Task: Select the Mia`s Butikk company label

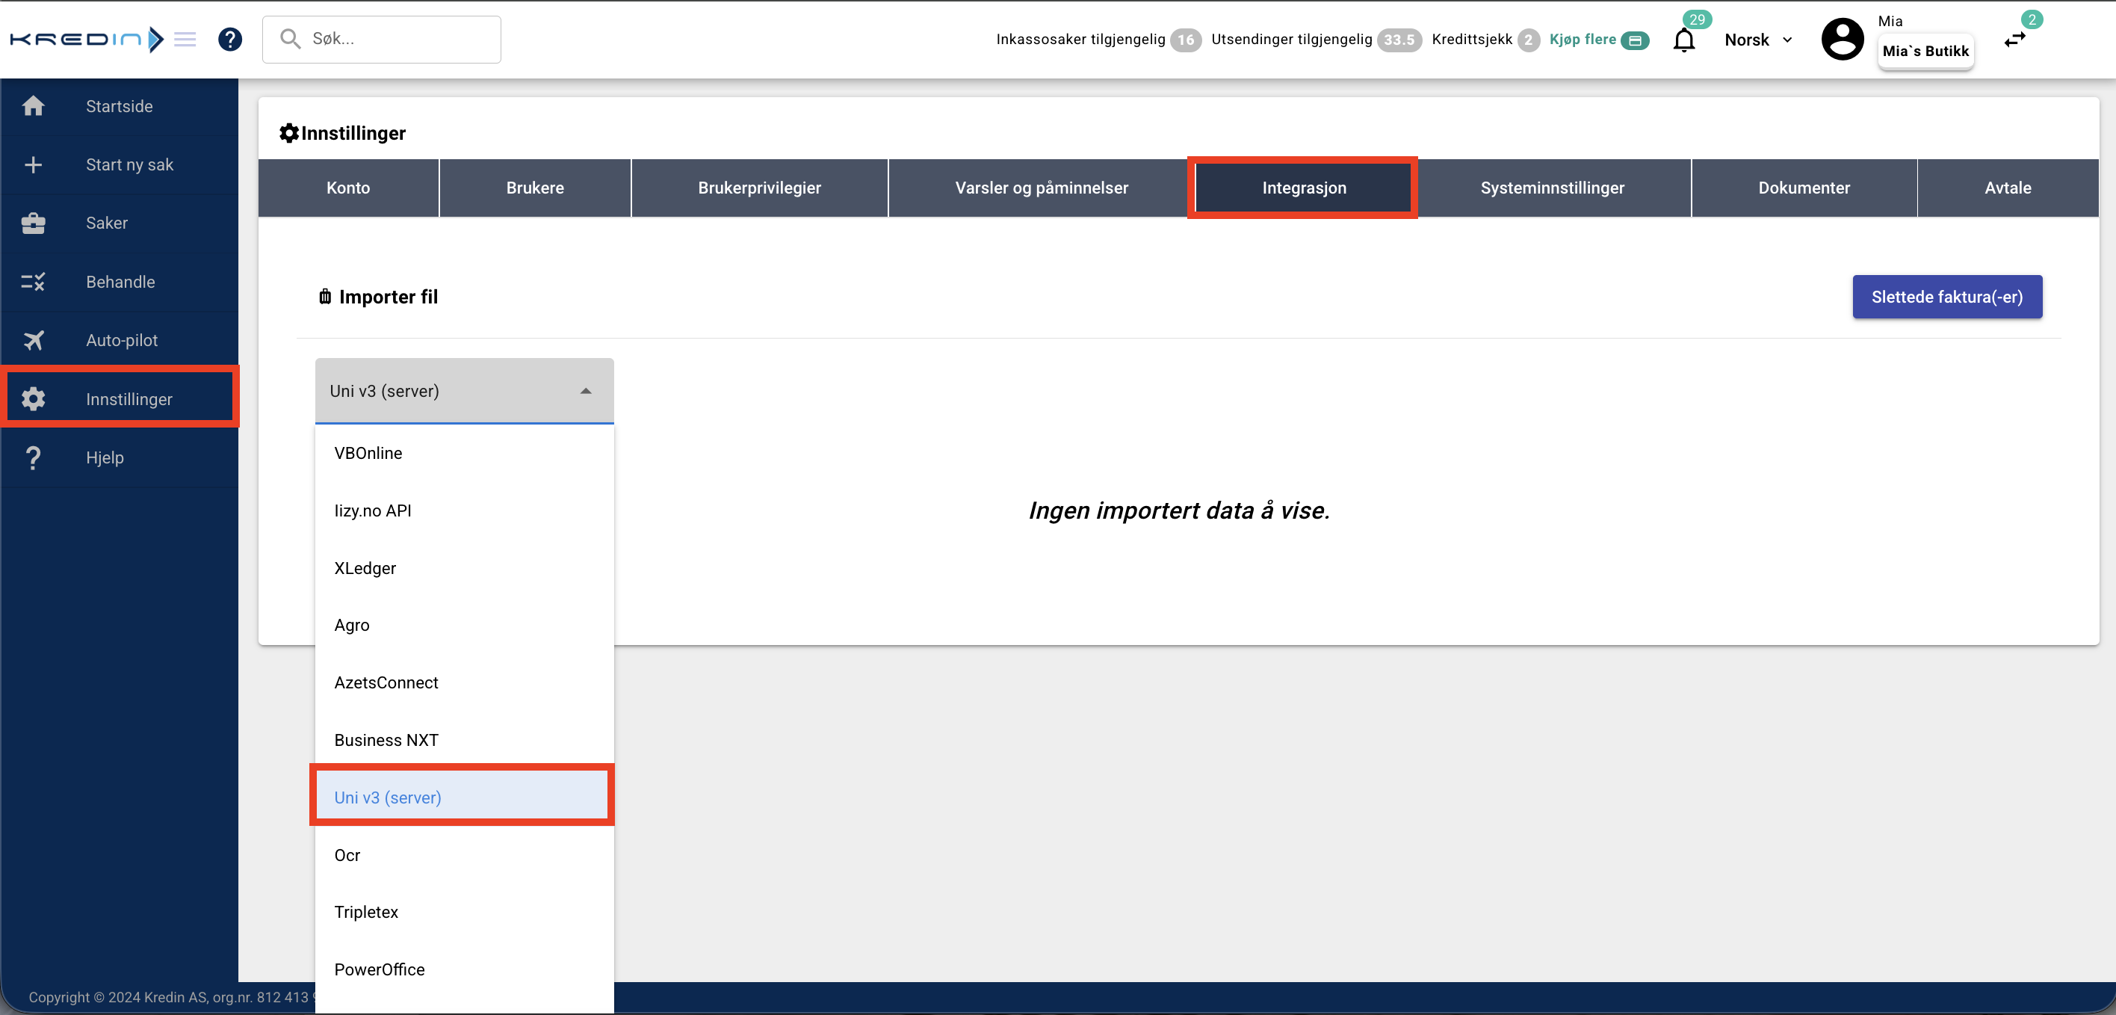Action: (x=1925, y=51)
